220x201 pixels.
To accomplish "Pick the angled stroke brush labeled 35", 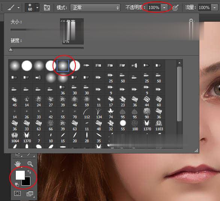I will pyautogui.click(x=99, y=137).
